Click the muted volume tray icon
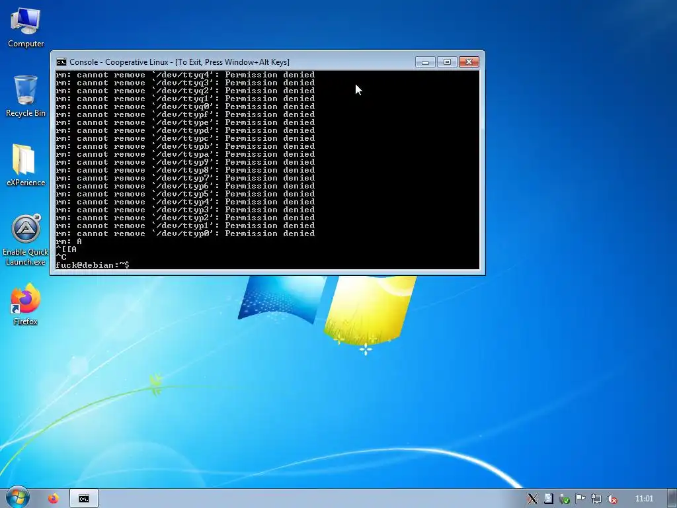Image resolution: width=677 pixels, height=508 pixels. click(612, 499)
